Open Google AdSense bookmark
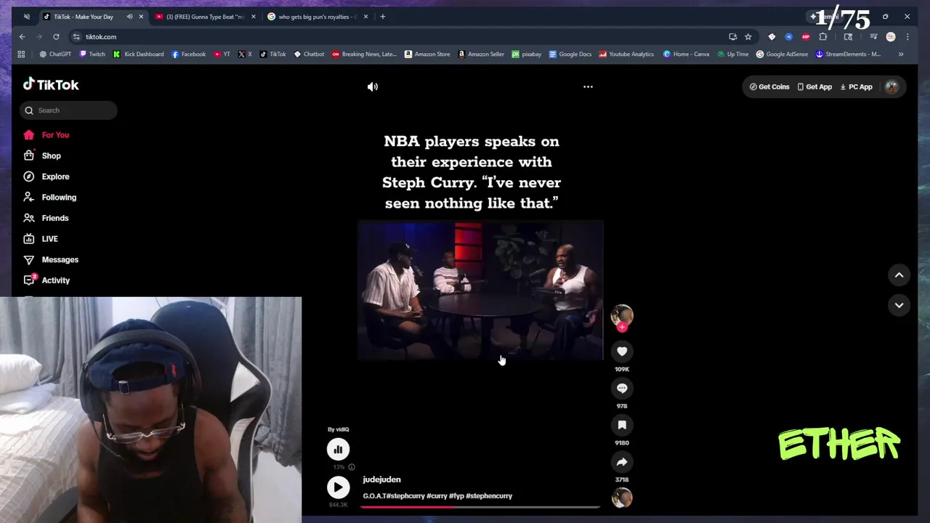The width and height of the screenshot is (930, 523). (782, 54)
